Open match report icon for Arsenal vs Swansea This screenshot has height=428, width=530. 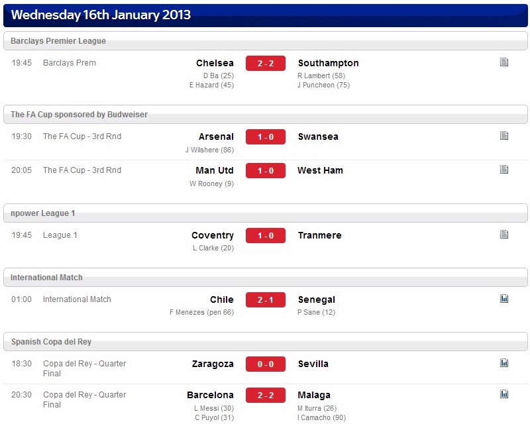[504, 136]
